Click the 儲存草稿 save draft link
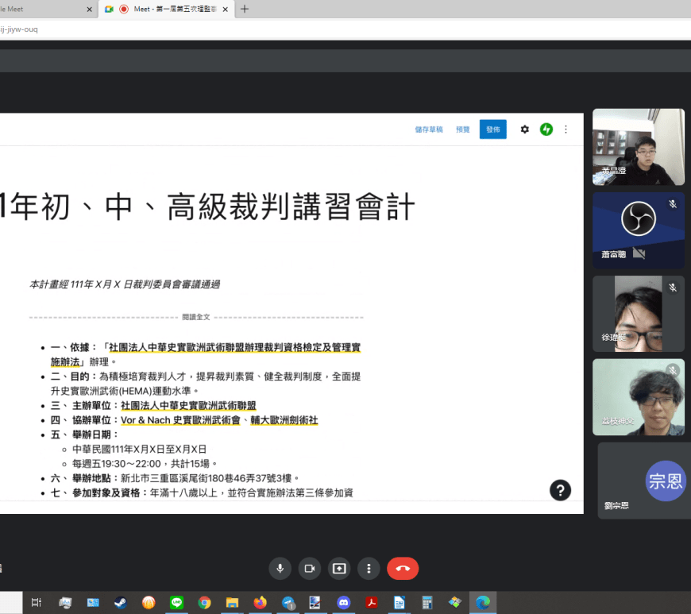Viewport: 691px width, 614px height. pos(428,129)
